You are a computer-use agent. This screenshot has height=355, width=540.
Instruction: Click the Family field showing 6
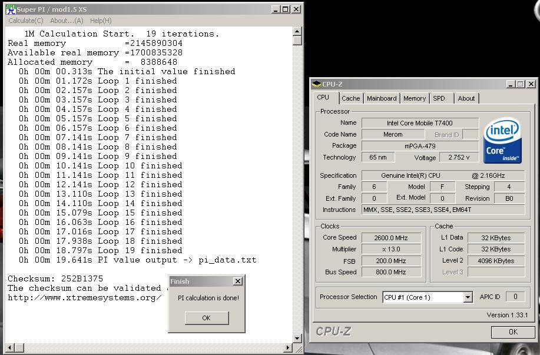pyautogui.click(x=374, y=187)
